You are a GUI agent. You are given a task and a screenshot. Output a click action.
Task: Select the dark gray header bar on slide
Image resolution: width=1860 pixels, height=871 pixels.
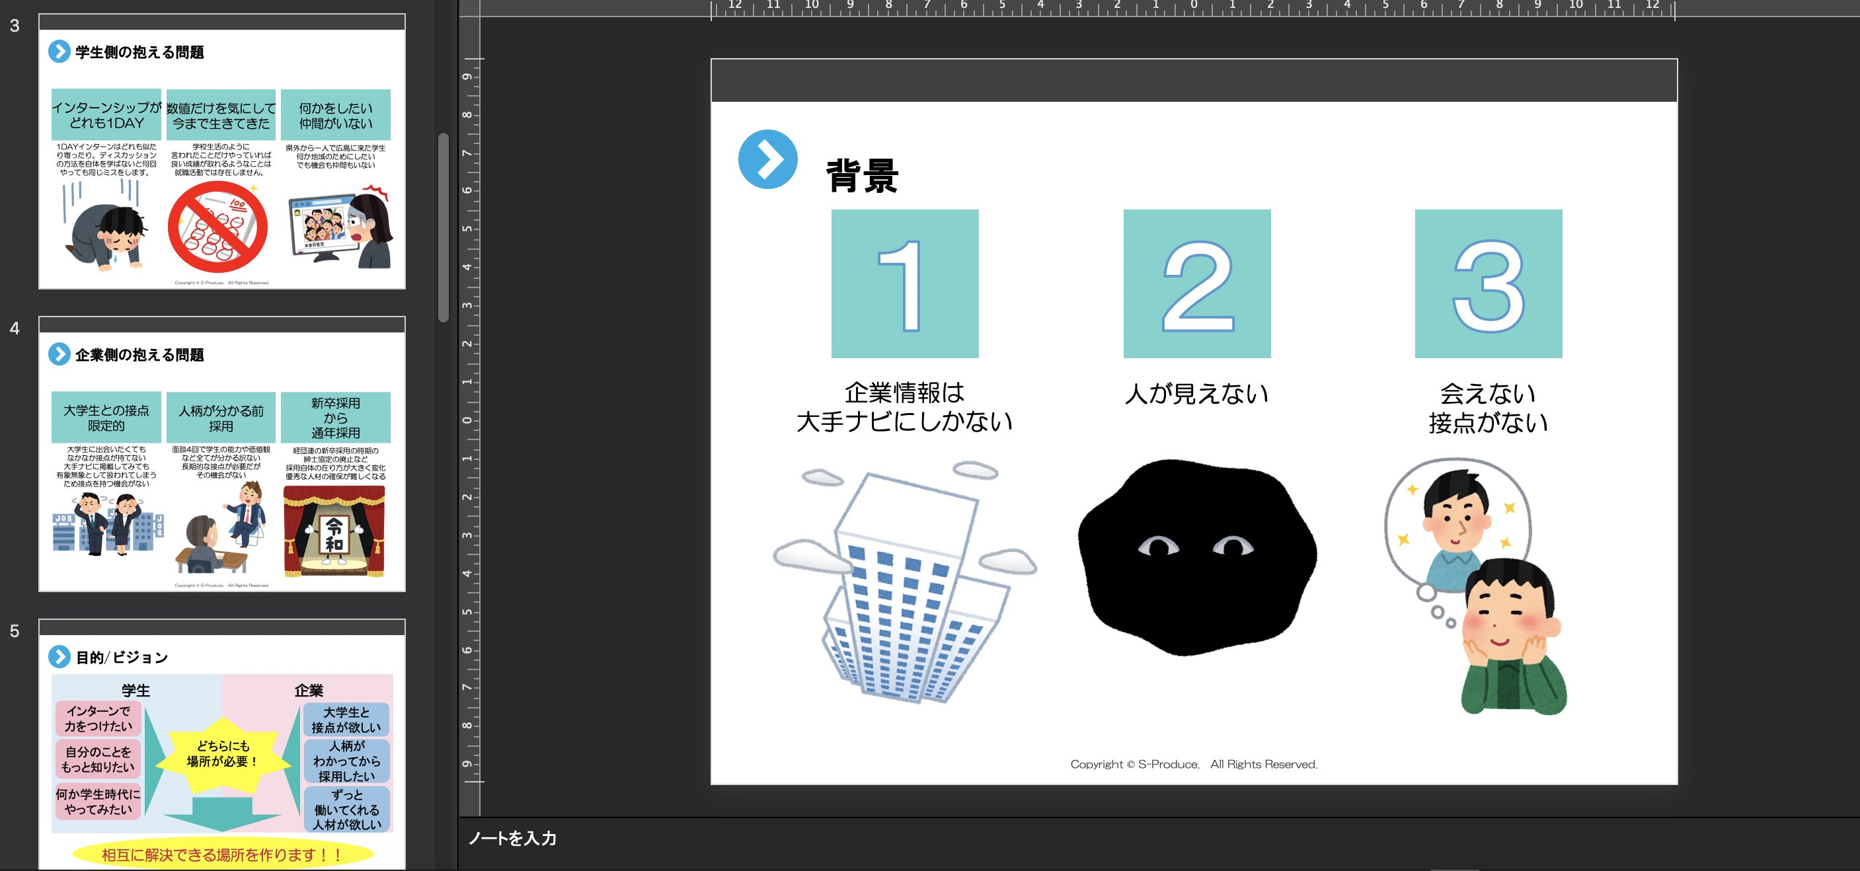[1194, 81]
